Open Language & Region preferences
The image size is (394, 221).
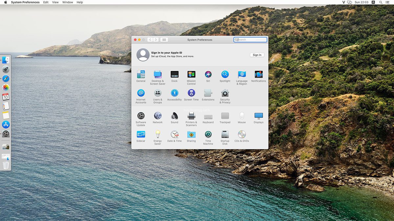(x=242, y=78)
